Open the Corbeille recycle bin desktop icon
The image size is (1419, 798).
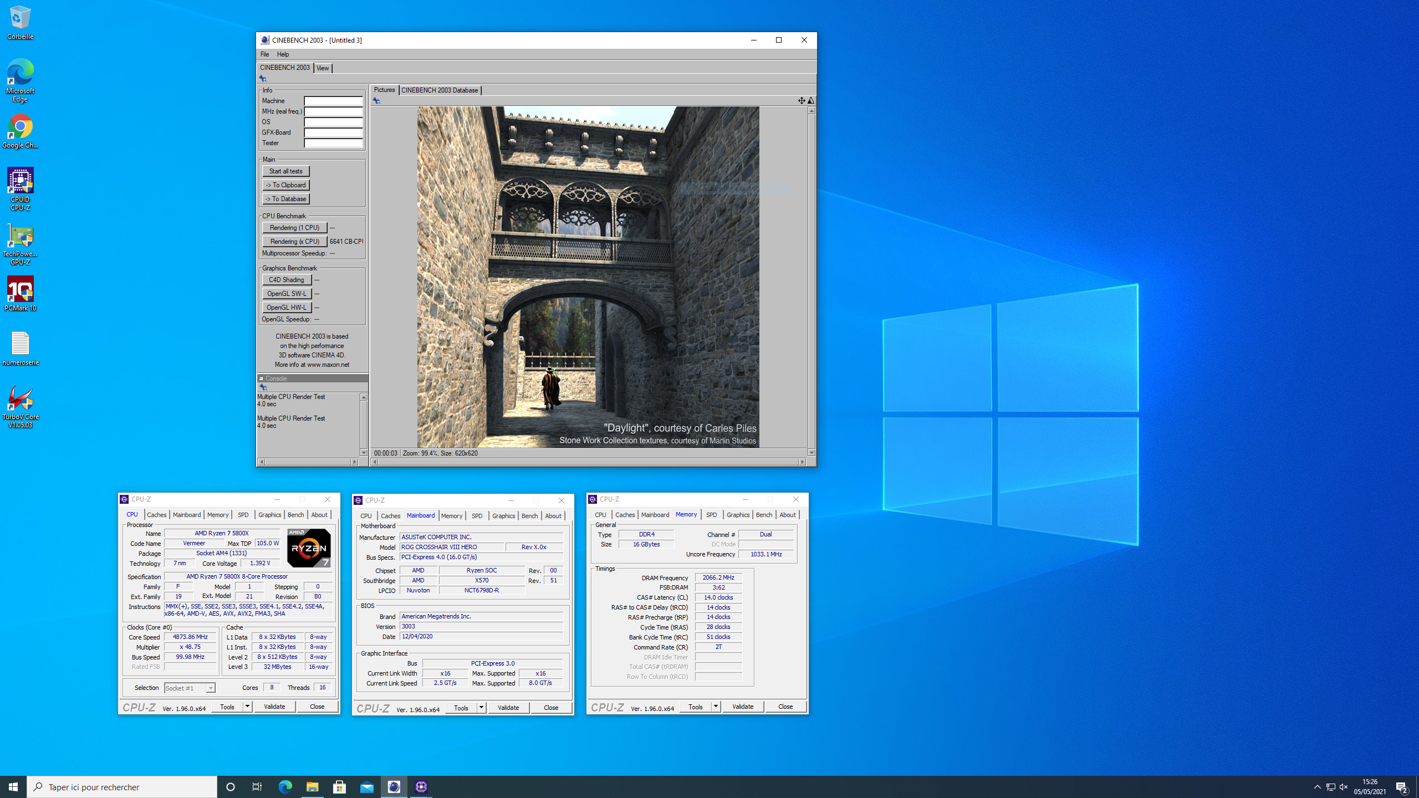coord(20,22)
